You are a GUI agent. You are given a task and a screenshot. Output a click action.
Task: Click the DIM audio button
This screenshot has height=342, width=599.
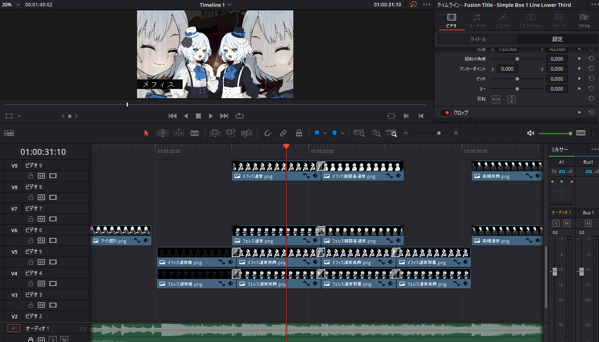click(581, 133)
